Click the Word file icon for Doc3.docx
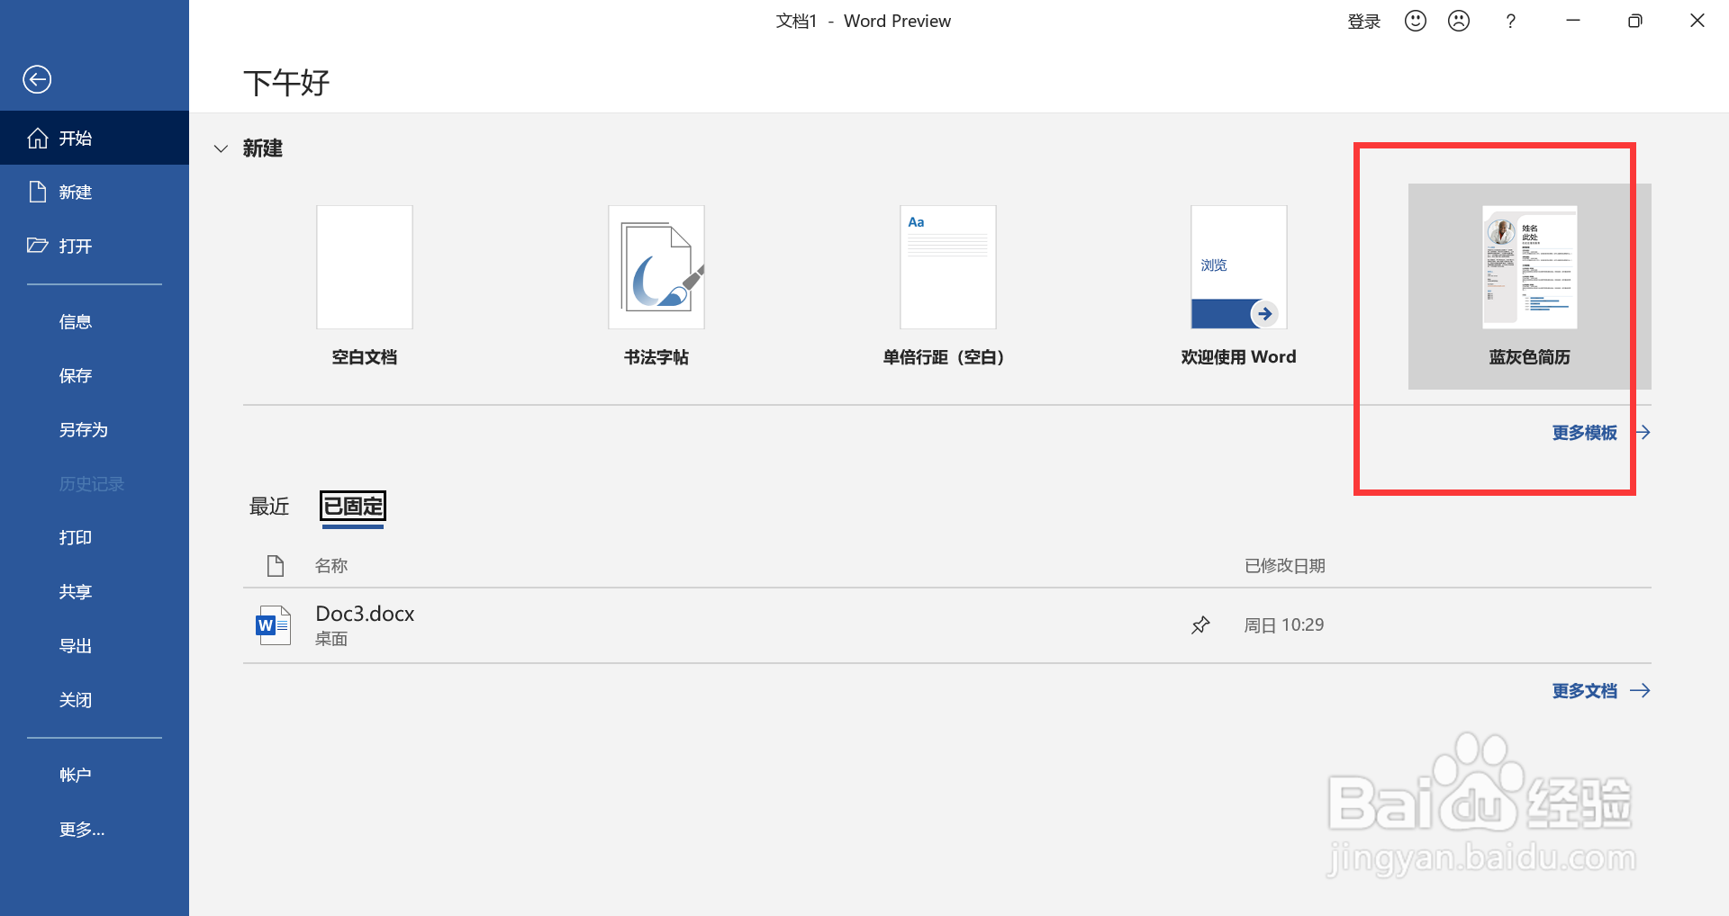The image size is (1729, 916). 273,625
